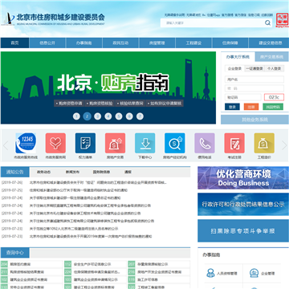Select the 个人登录 login tab
The height and width of the screenshot is (289, 289).
(274, 68)
